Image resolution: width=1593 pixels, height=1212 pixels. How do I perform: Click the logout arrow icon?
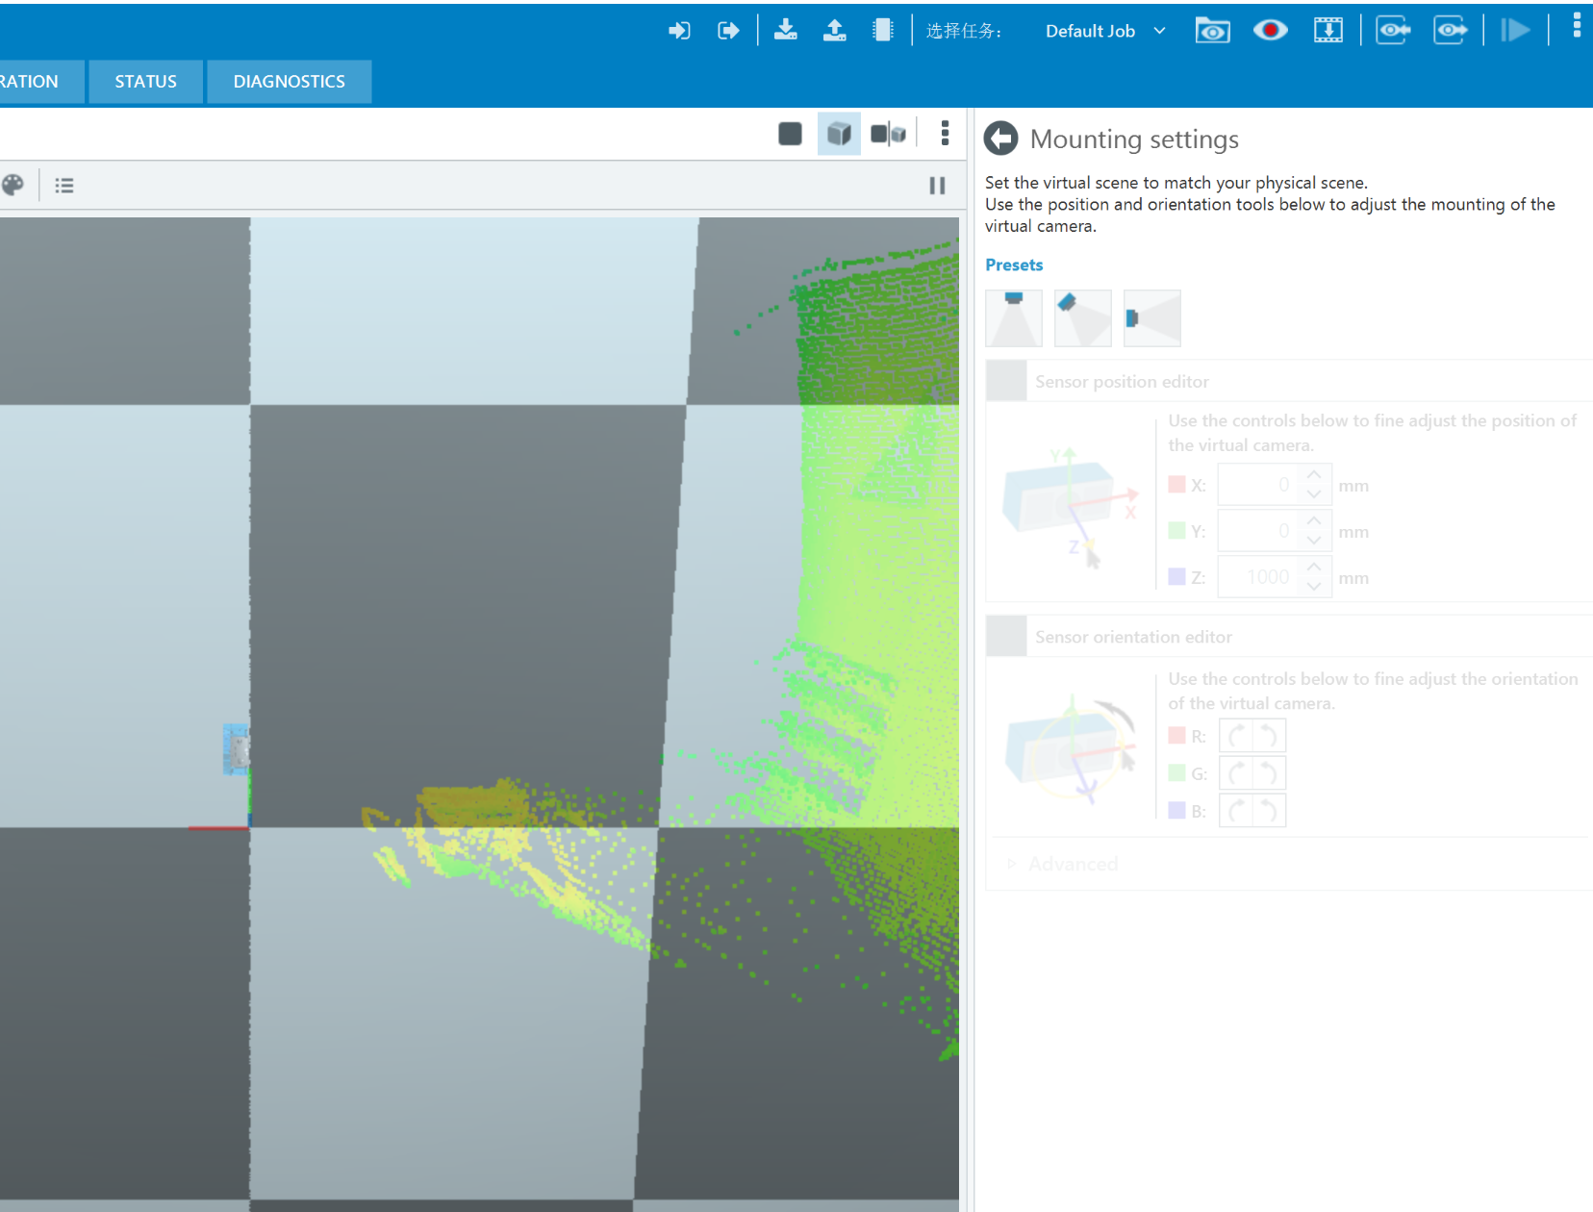[x=728, y=31]
